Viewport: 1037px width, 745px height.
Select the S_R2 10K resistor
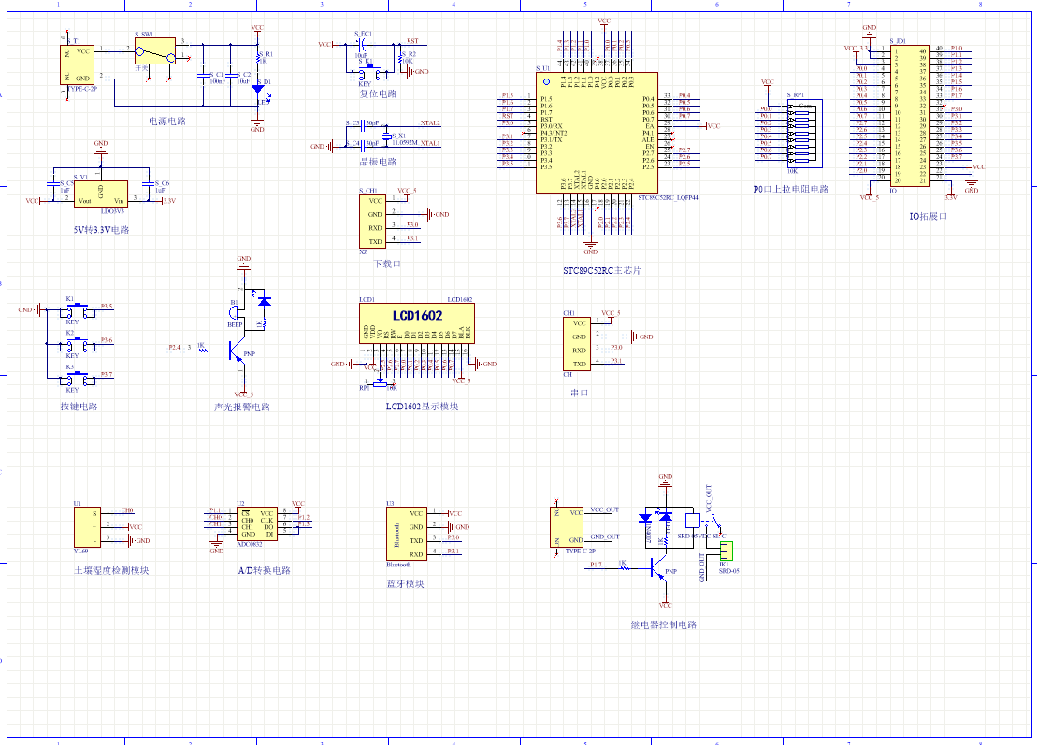[x=400, y=58]
